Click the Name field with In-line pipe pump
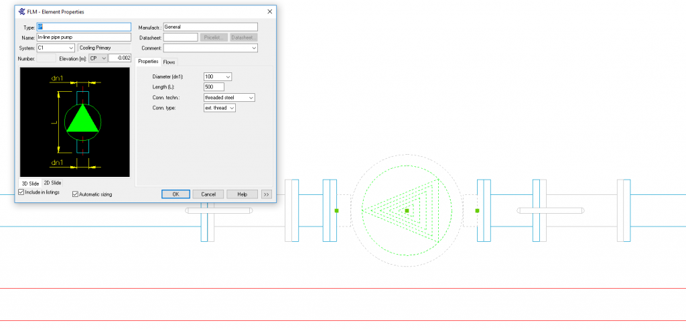The width and height of the screenshot is (686, 329). (x=83, y=38)
